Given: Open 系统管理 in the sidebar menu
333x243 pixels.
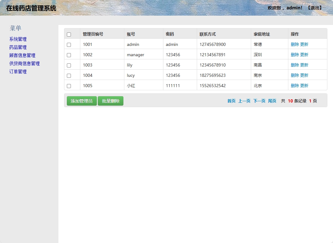Looking at the screenshot, I should [18, 39].
